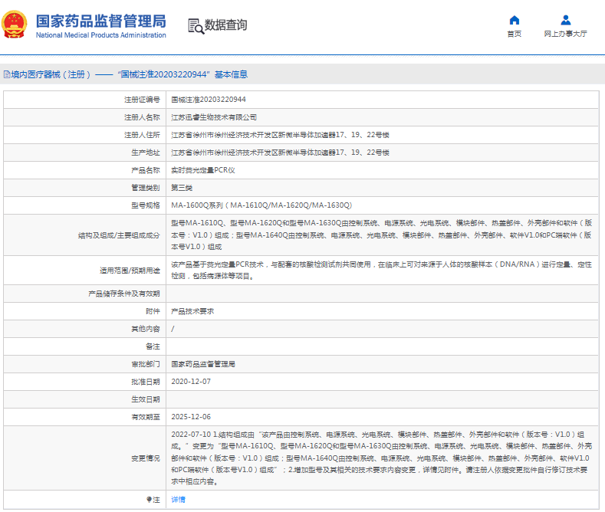605x512 pixels.
Task: Click the 注册人住所 address value
Action: (x=280, y=135)
